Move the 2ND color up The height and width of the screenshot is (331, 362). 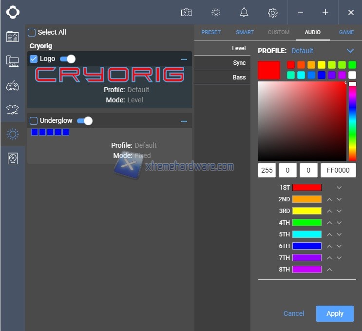pyautogui.click(x=329, y=199)
